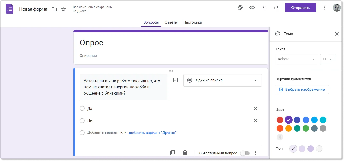The width and height of the screenshot is (344, 161).
Task: Switch to the Вопросы tab
Action: (x=151, y=22)
